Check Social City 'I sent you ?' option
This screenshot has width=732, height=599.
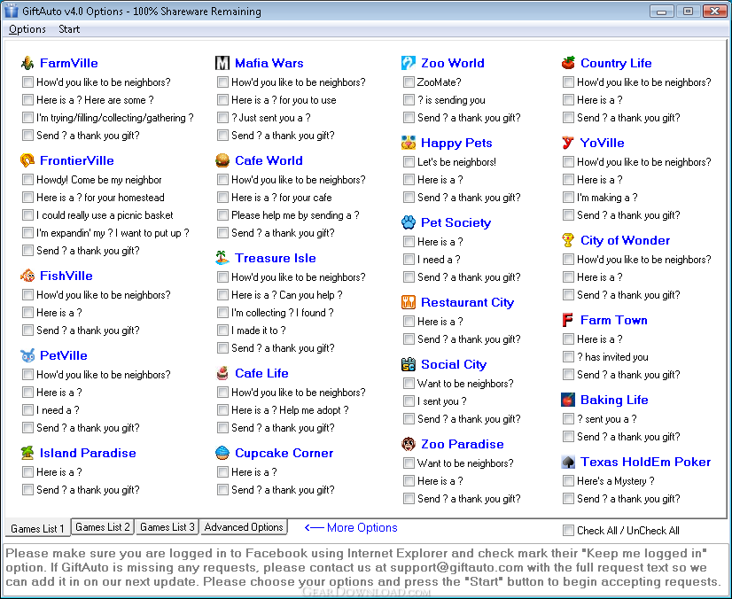click(x=409, y=401)
